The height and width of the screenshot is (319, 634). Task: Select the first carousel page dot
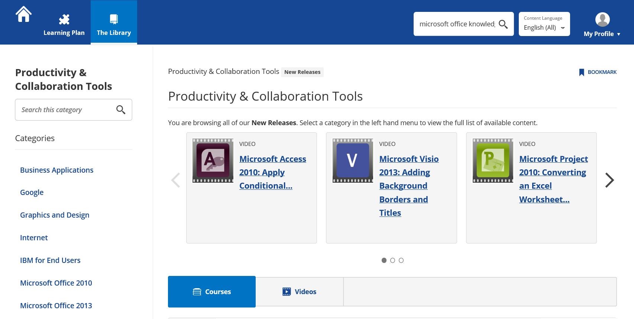384,260
